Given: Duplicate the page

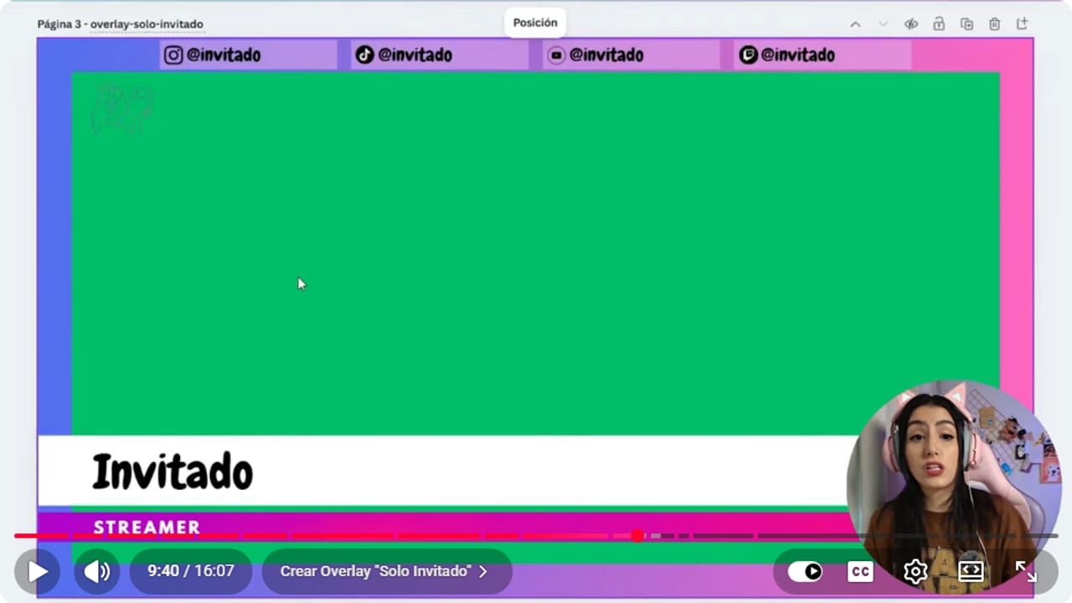Looking at the screenshot, I should 966,24.
